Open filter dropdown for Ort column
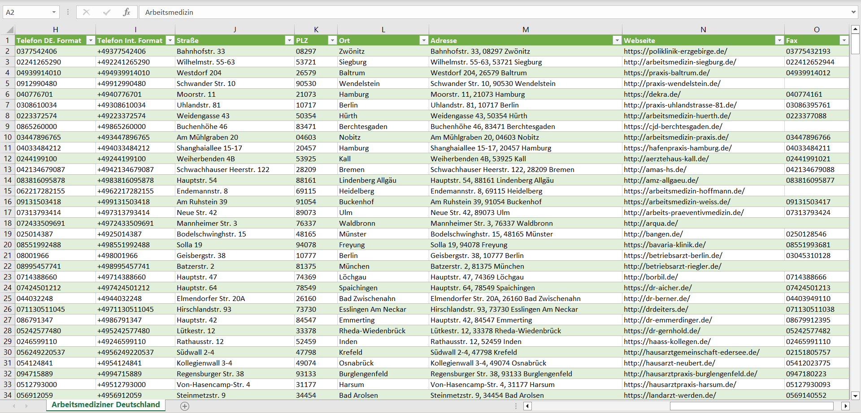Screen dimensions: 861x413 pos(424,40)
